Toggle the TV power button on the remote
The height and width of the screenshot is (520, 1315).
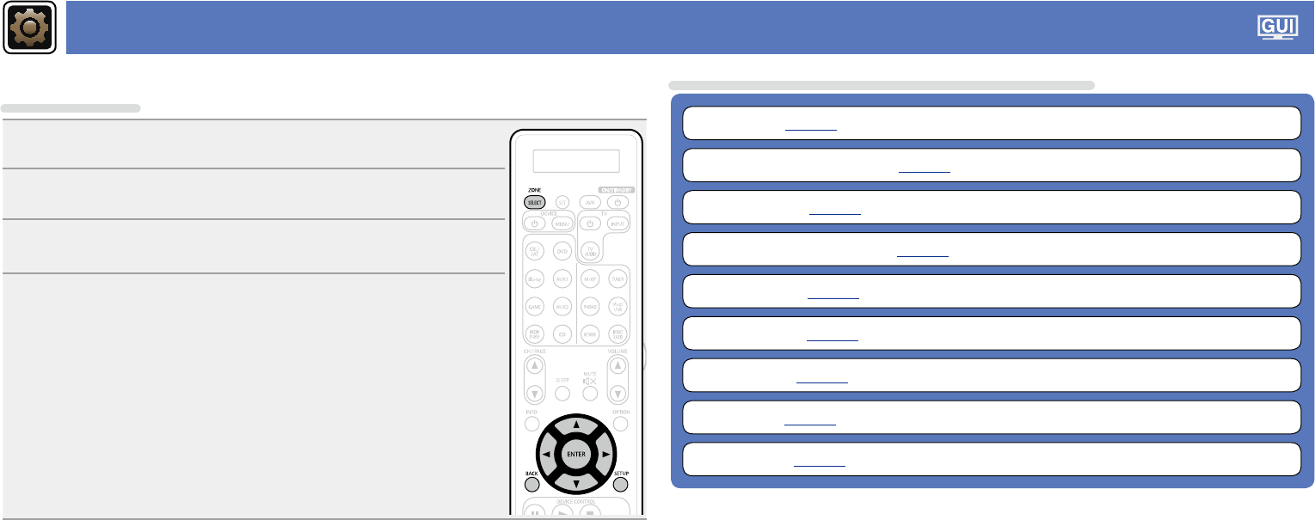[590, 223]
